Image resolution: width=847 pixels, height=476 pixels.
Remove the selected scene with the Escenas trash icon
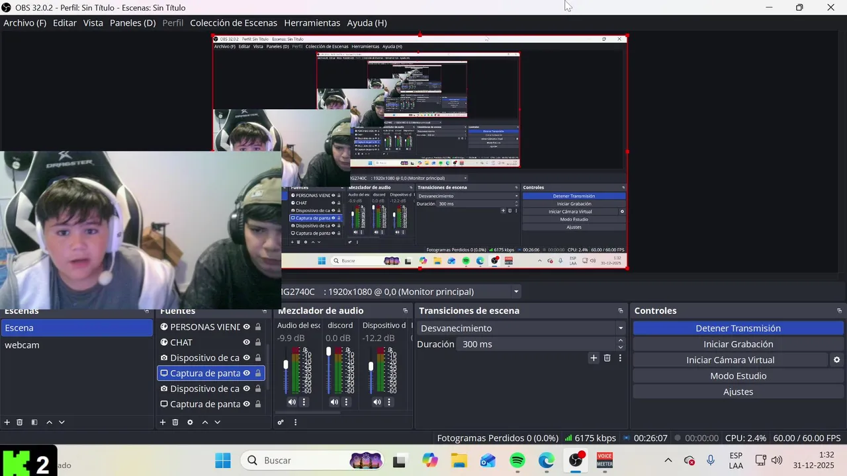pyautogui.click(x=20, y=422)
